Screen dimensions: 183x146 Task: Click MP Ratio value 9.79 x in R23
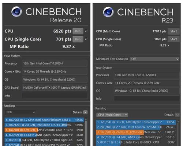[165, 46]
